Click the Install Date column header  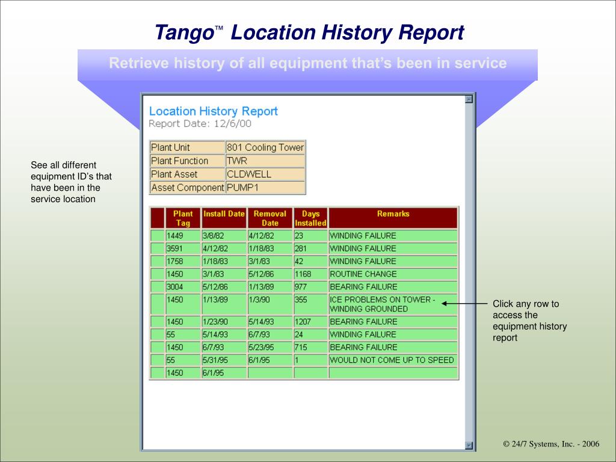coord(224,218)
